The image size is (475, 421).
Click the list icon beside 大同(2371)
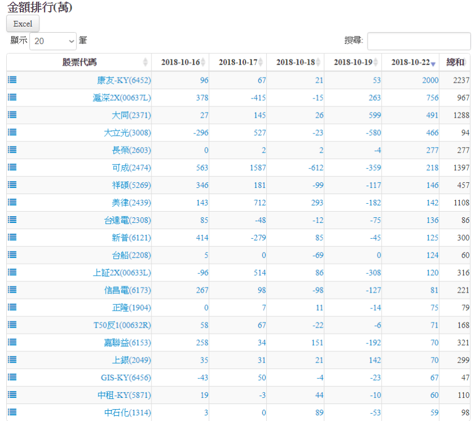12,115
